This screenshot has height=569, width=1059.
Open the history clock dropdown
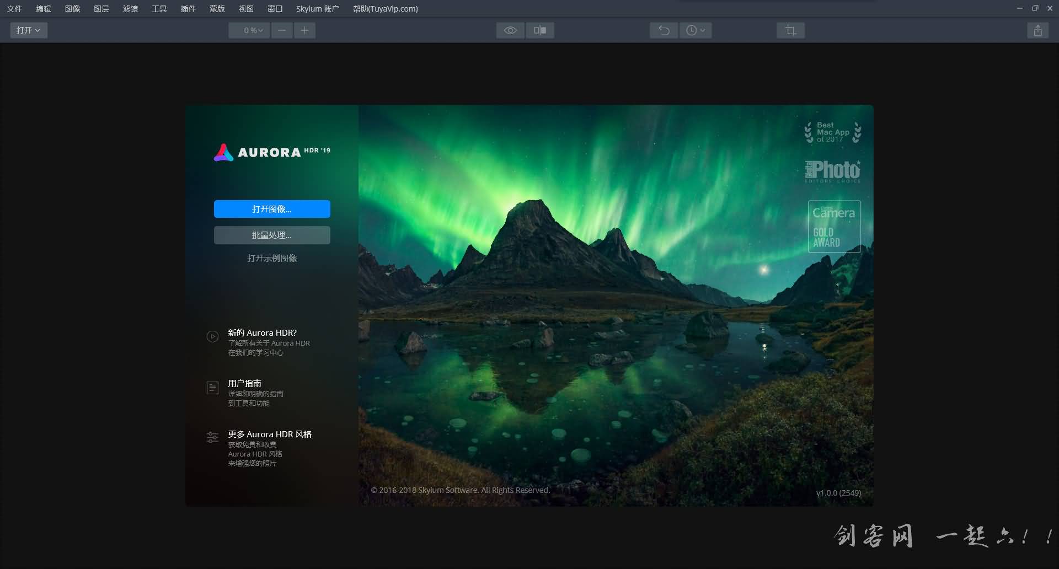point(696,30)
